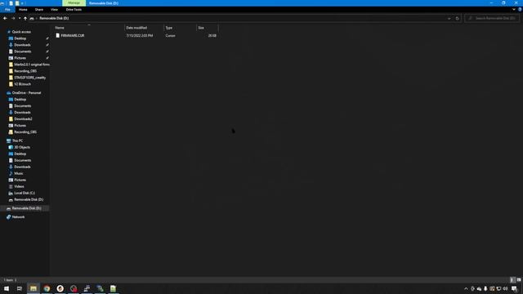The height and width of the screenshot is (294, 523).
Task: Click the address bar path Removable Disk (D:)
Action: pos(54,18)
